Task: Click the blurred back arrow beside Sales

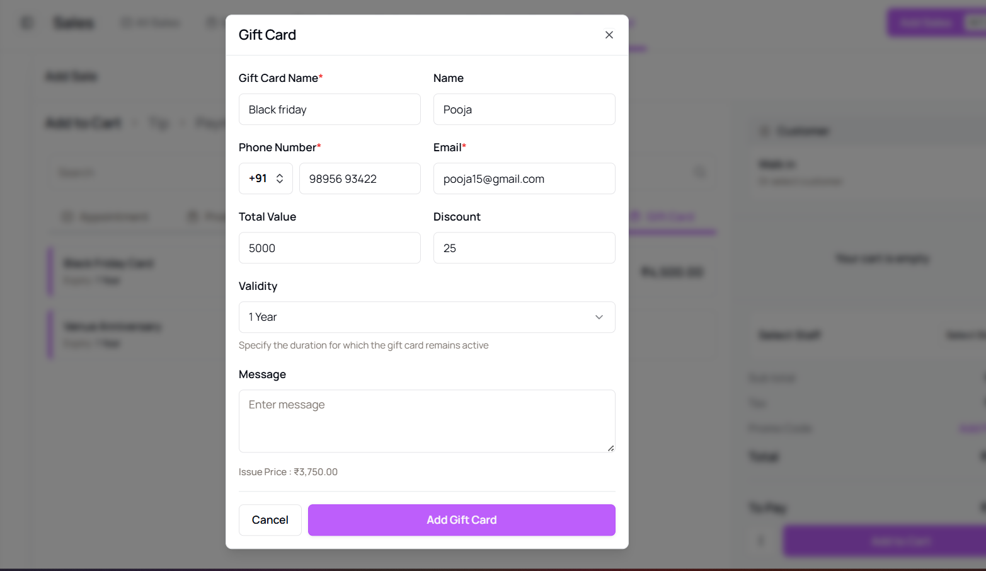Action: (26, 23)
